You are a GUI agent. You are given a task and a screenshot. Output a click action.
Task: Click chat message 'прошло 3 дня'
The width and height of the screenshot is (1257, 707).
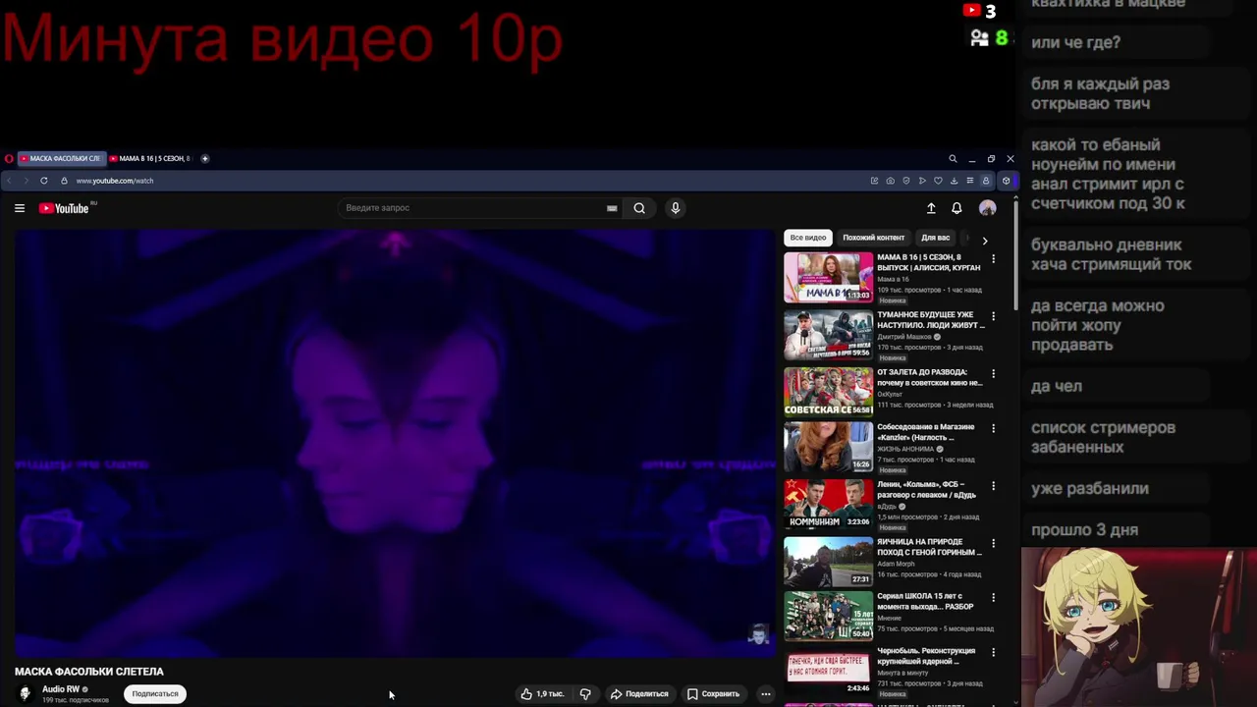tap(1084, 530)
